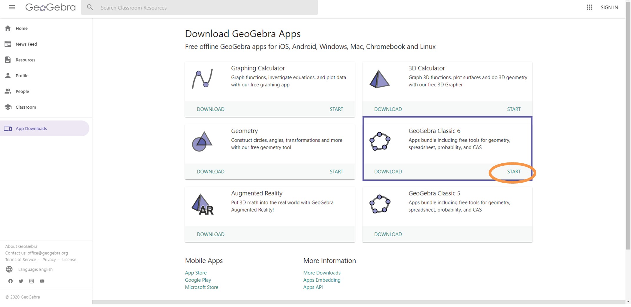Viewport: 631px width, 307px height.
Task: Open the hamburger navigation menu
Action: click(x=12, y=7)
